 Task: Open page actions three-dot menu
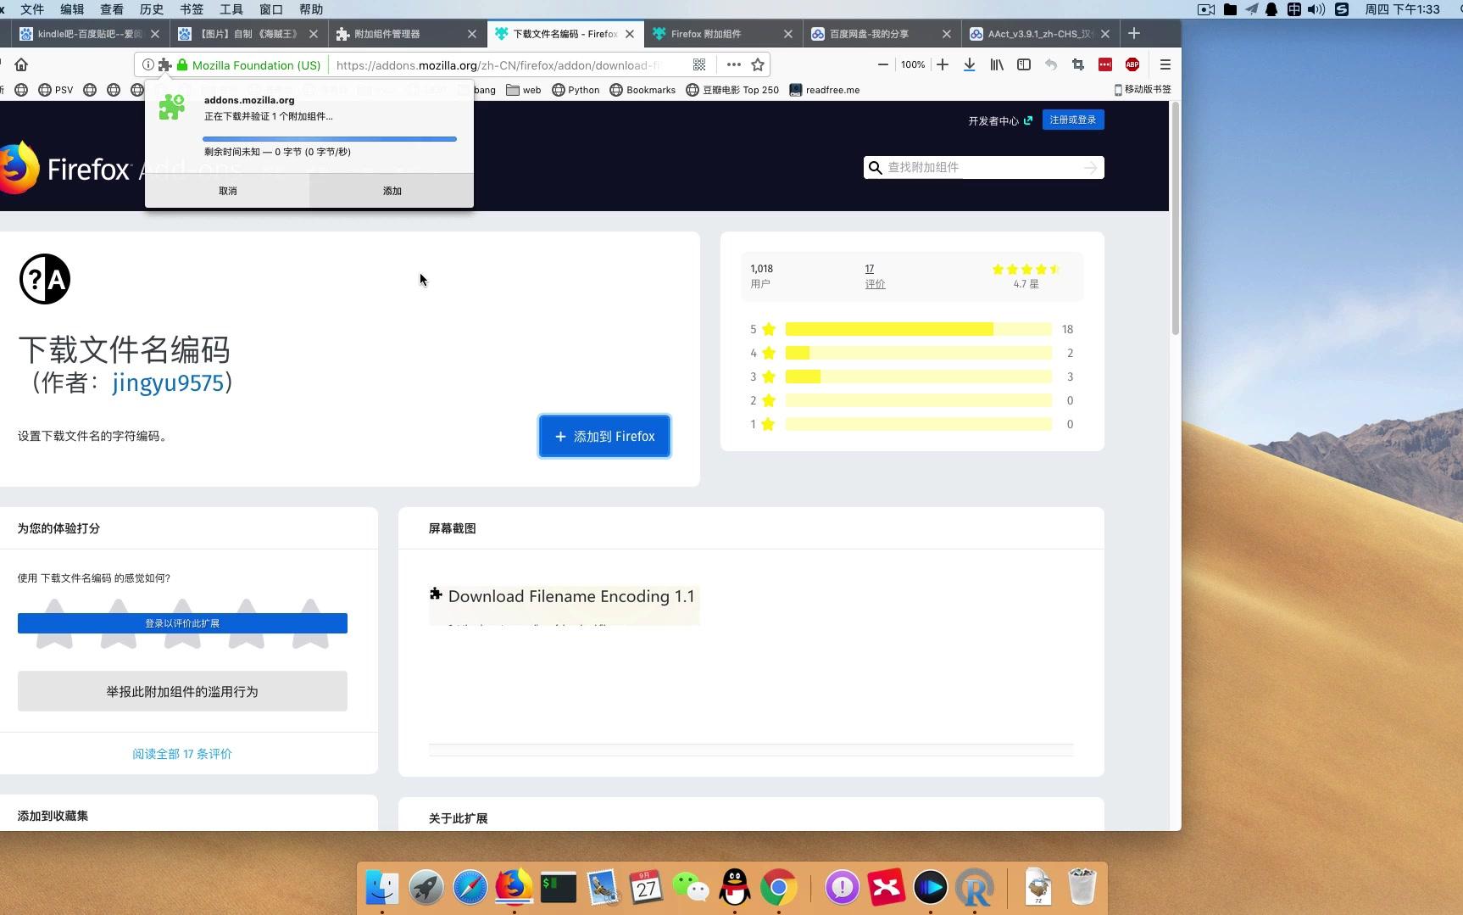point(734,64)
